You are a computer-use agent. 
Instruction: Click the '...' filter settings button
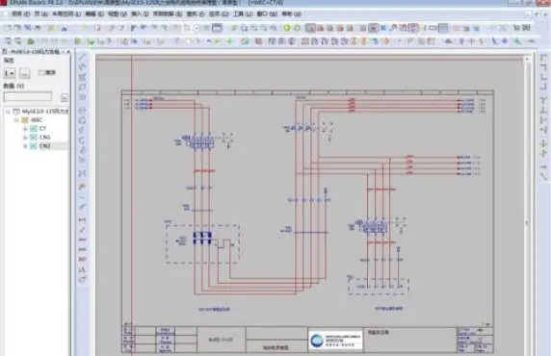coord(24,73)
